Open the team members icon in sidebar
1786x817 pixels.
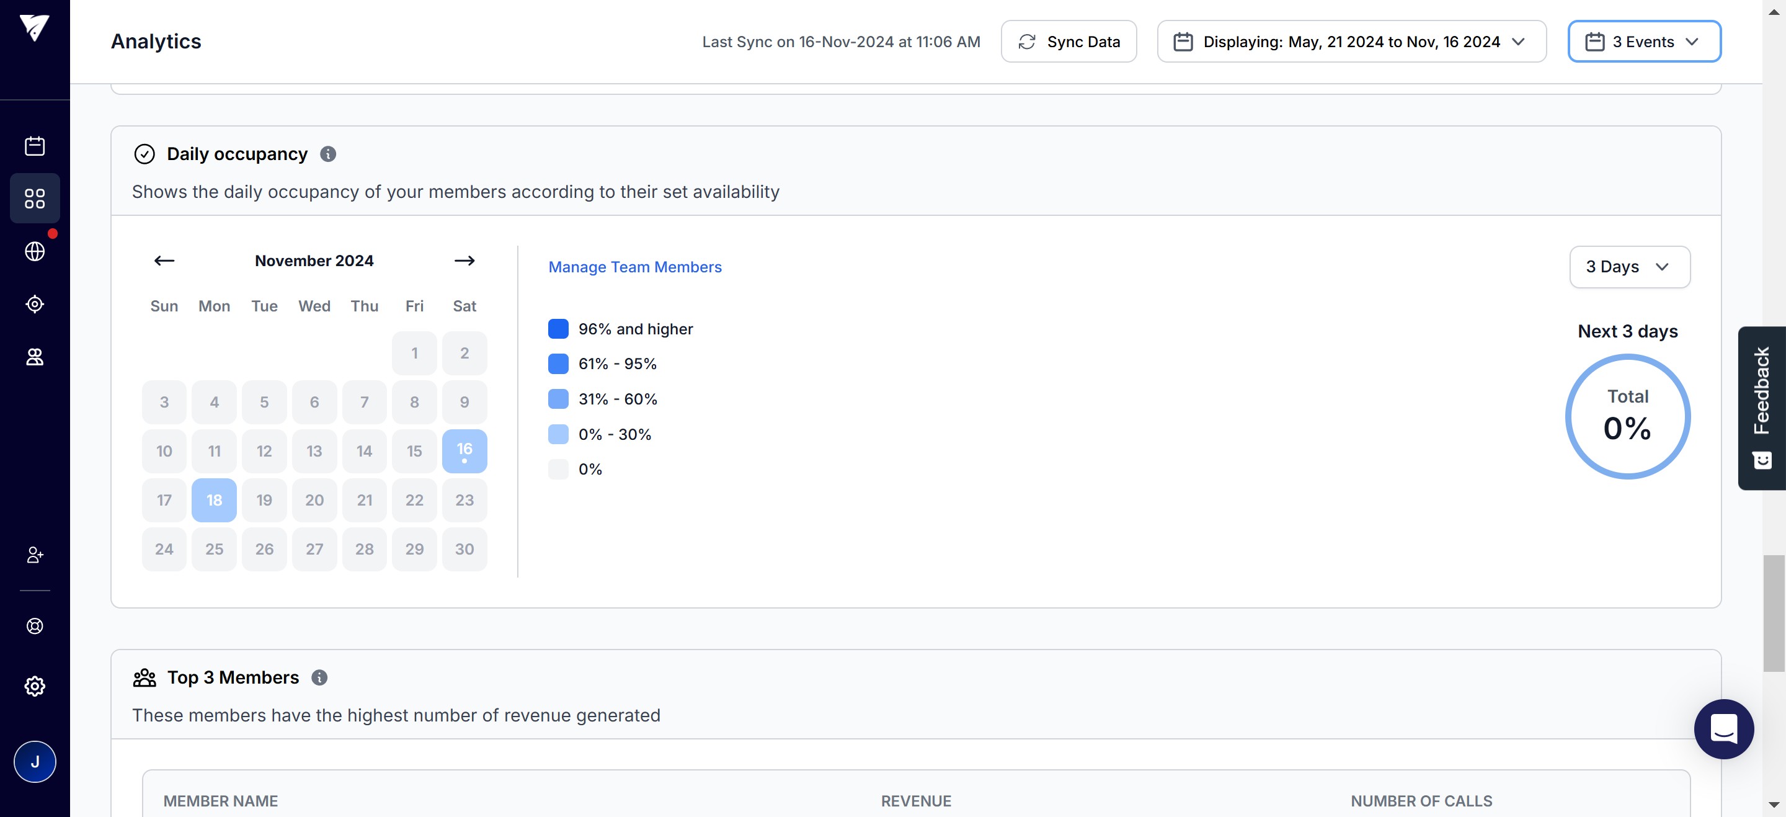35,357
